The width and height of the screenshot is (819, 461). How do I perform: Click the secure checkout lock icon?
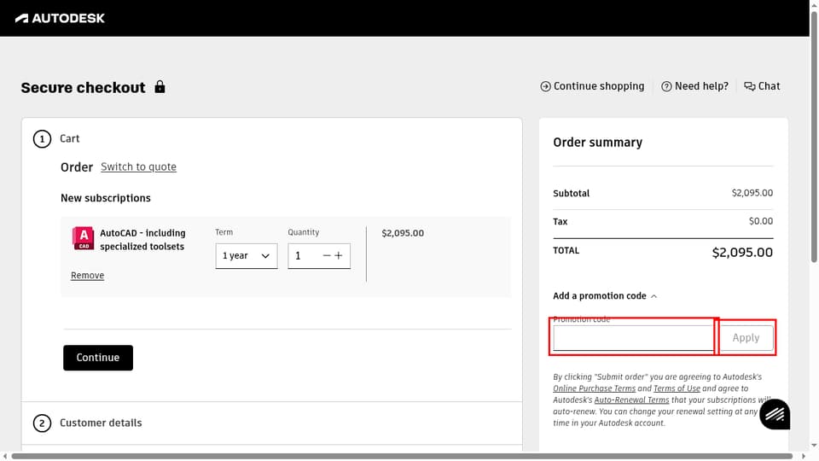point(160,87)
